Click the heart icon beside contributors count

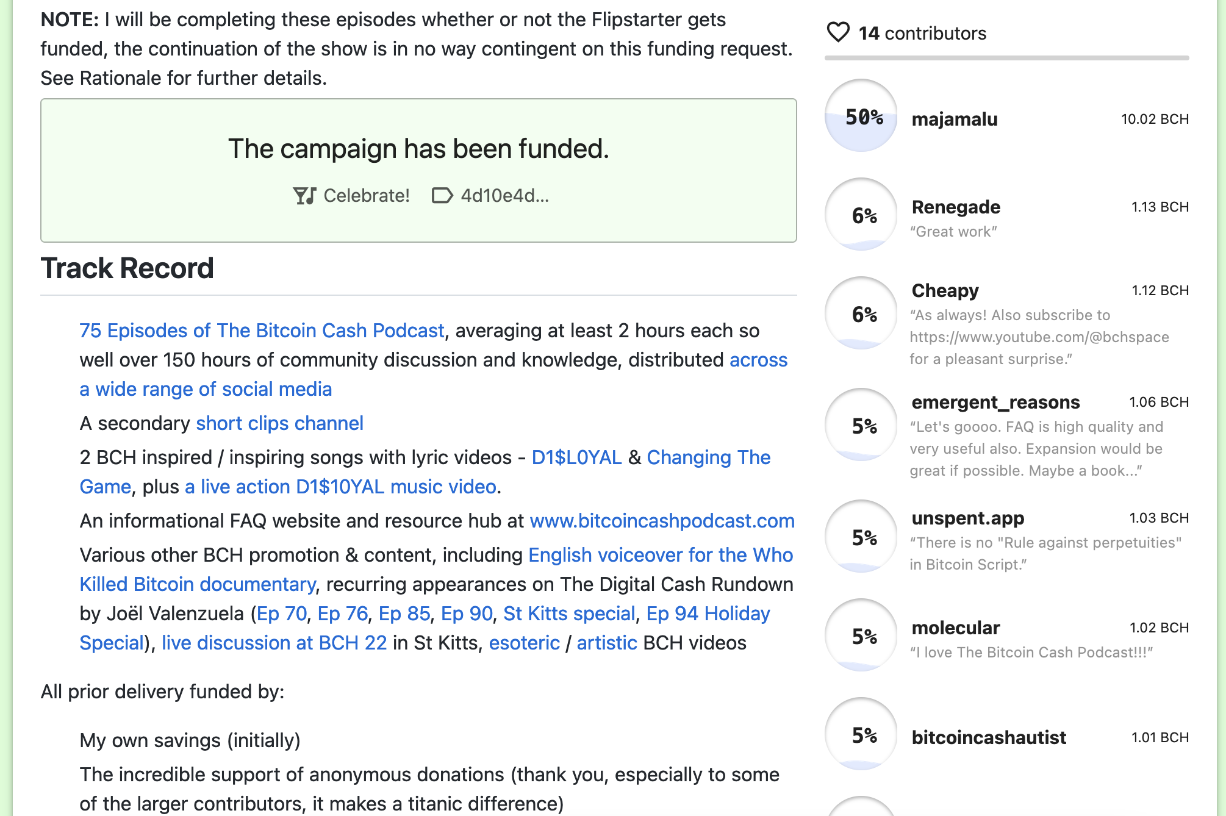838,32
